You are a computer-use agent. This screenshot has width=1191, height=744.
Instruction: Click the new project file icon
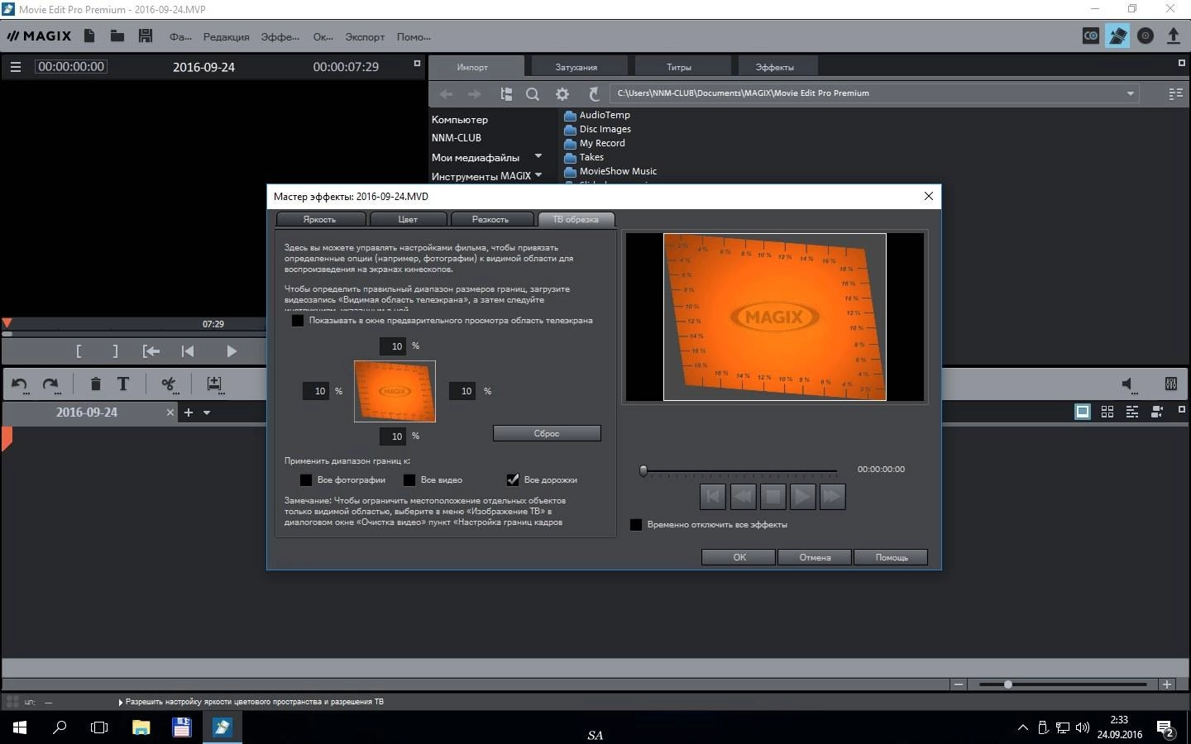(89, 36)
